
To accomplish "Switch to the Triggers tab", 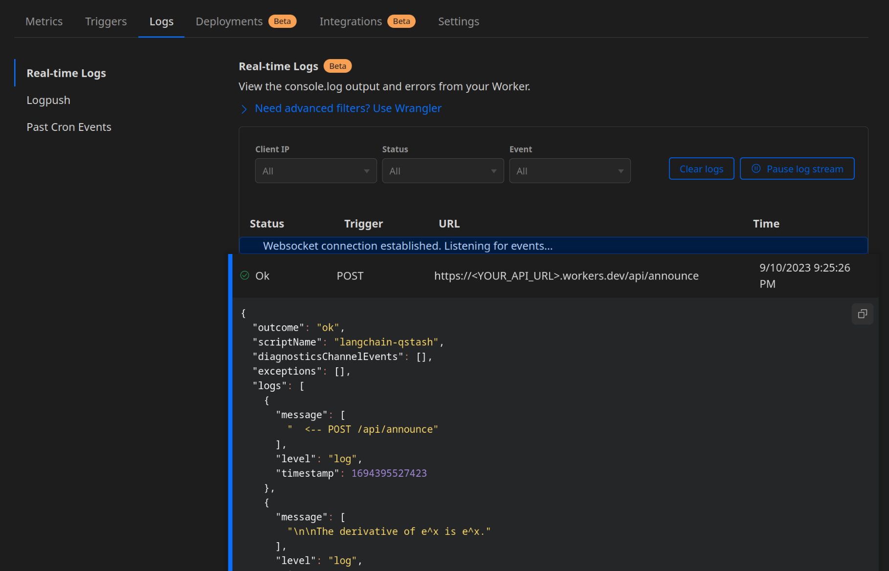I will [x=106, y=21].
